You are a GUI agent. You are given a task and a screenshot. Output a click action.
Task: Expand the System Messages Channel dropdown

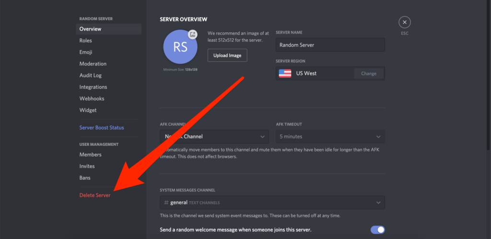point(272,203)
